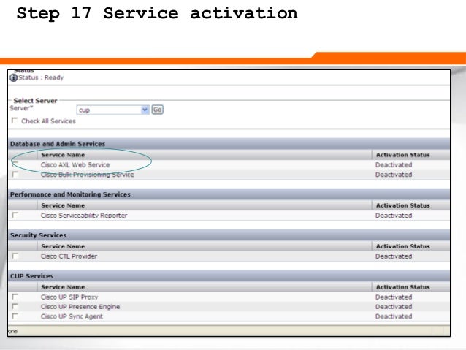Screen dimensions: 466x350
Task: Click the Status : Ready text
Action: pos(41,77)
